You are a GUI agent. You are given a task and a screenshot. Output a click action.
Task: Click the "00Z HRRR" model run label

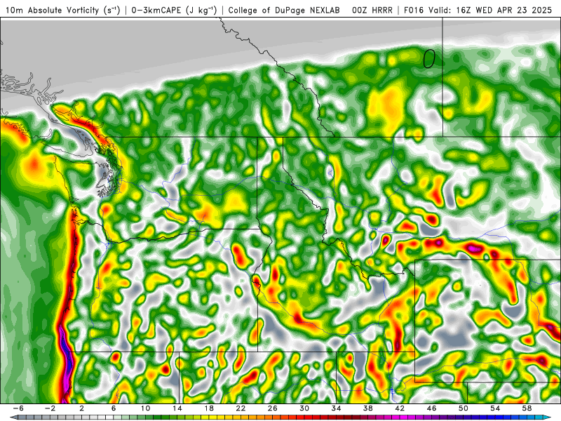(x=372, y=11)
